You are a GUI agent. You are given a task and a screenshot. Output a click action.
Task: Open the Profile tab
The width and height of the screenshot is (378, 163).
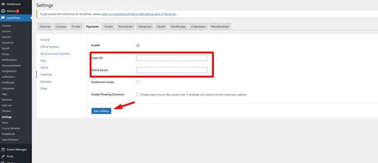pos(76,26)
